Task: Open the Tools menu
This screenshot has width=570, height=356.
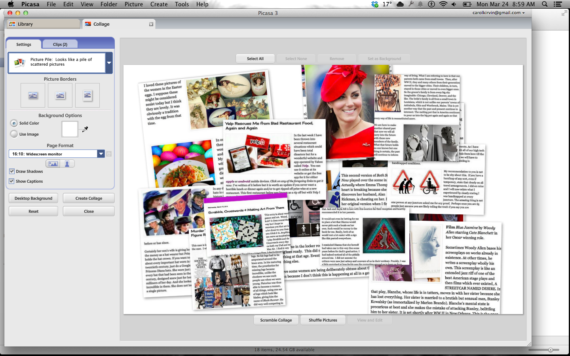Action: (182, 4)
